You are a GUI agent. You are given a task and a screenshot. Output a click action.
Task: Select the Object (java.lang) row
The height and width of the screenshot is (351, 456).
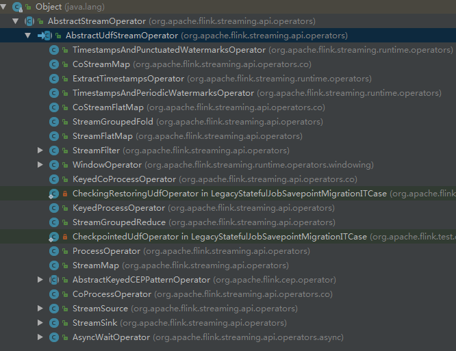pyautogui.click(x=228, y=7)
